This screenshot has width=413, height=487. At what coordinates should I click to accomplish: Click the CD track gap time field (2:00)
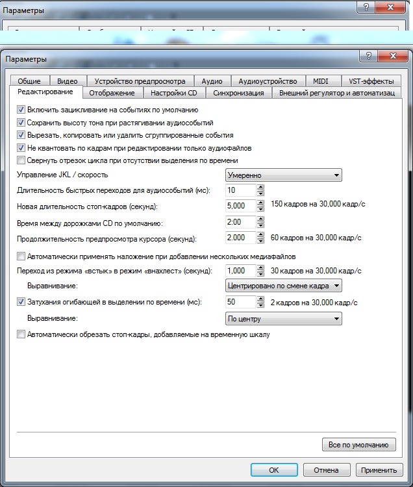pyautogui.click(x=241, y=222)
